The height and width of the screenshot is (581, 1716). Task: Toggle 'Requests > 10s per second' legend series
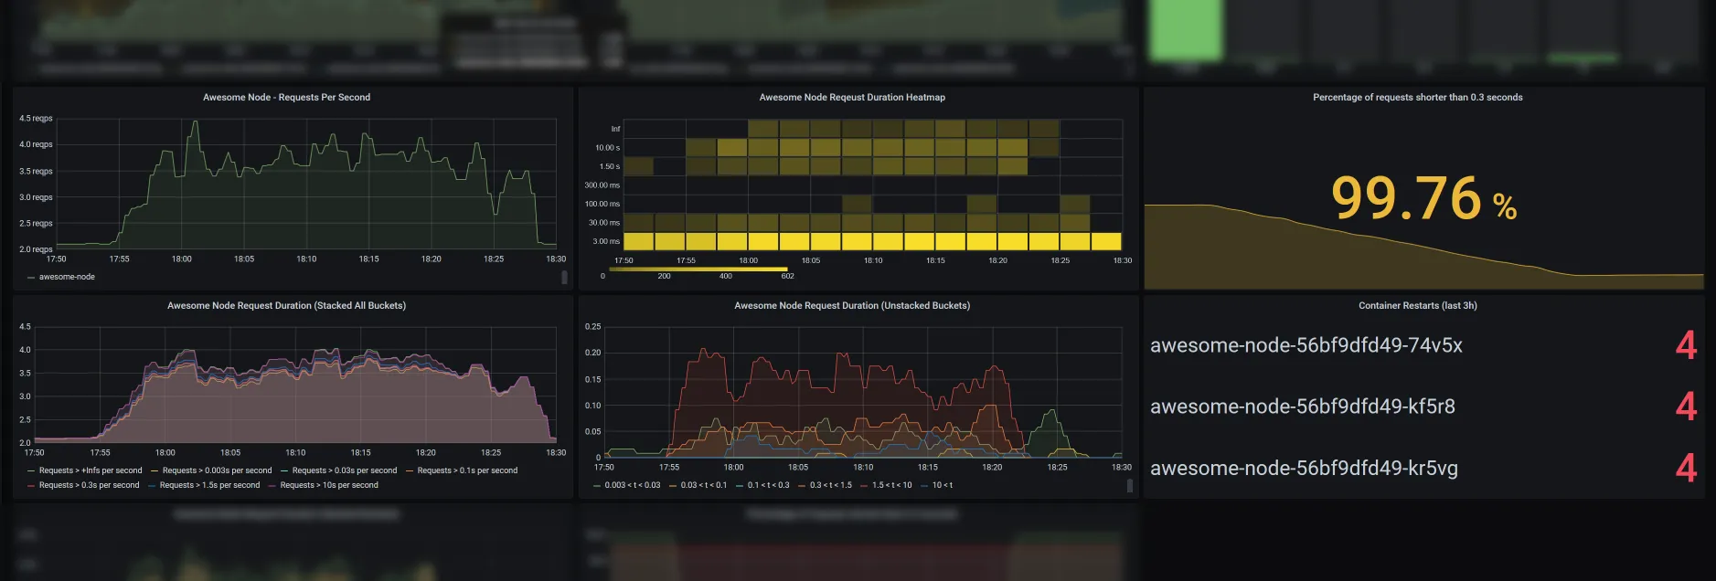click(329, 485)
